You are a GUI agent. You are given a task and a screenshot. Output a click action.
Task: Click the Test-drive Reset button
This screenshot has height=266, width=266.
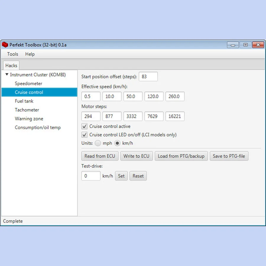[x=138, y=176]
